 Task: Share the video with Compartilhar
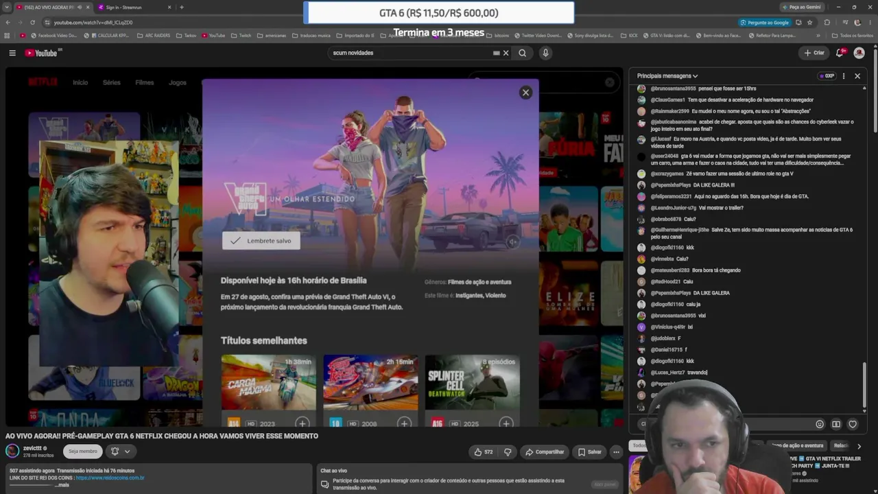point(544,451)
